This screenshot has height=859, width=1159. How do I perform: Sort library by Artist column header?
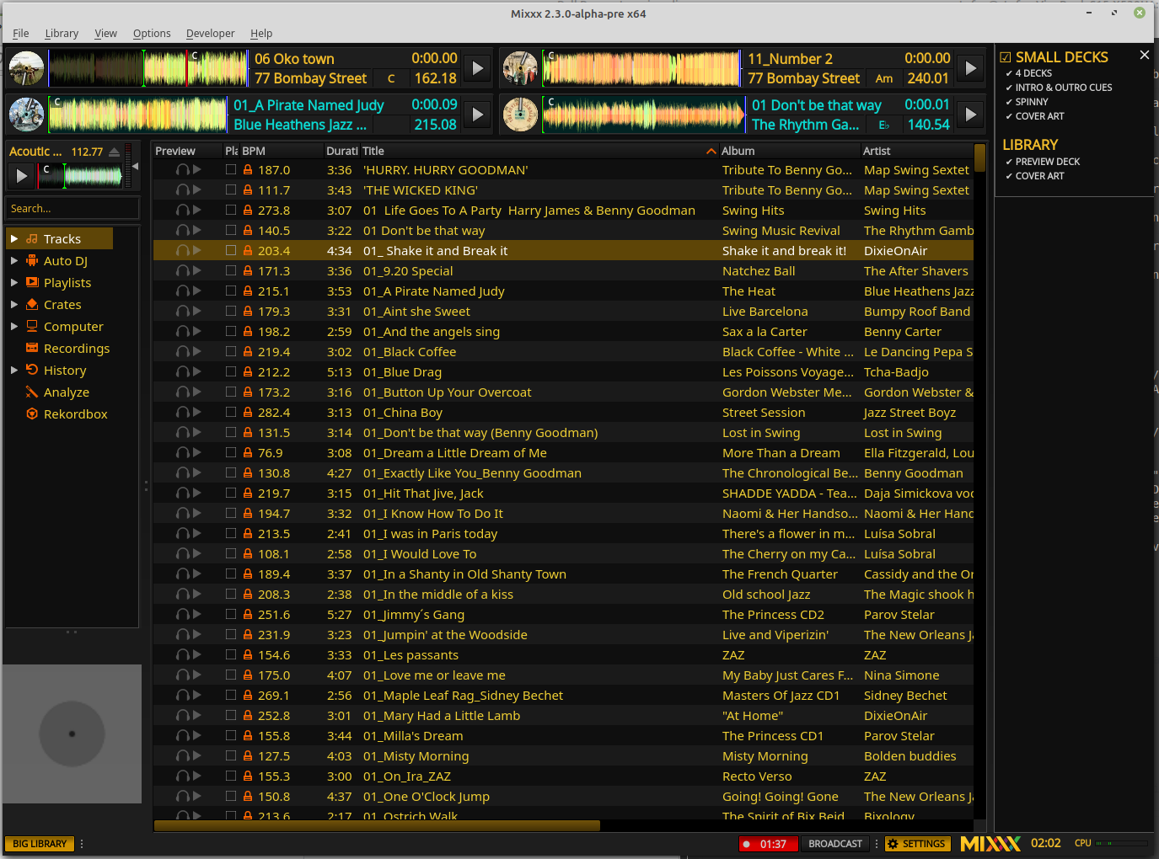tap(916, 151)
